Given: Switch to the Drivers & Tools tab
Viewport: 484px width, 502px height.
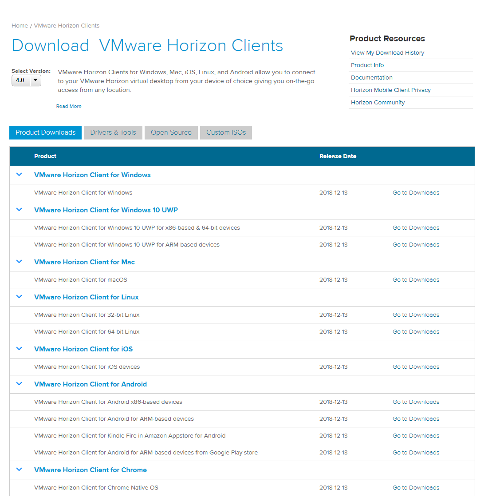Looking at the screenshot, I should (x=113, y=132).
